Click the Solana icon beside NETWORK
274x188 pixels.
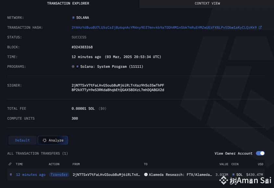click(x=74, y=18)
